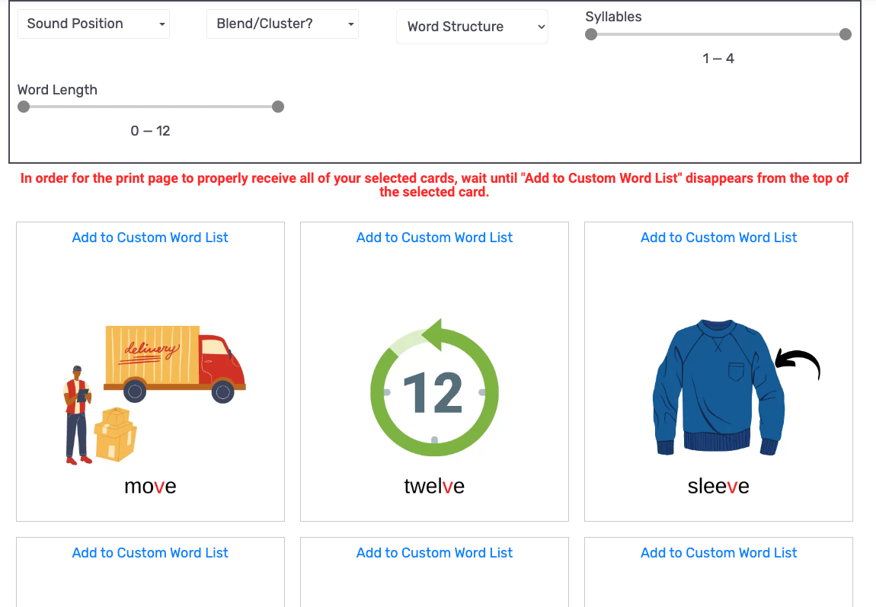Click the Word Length slider left handle
Viewport: 876px width, 607px height.
click(24, 107)
